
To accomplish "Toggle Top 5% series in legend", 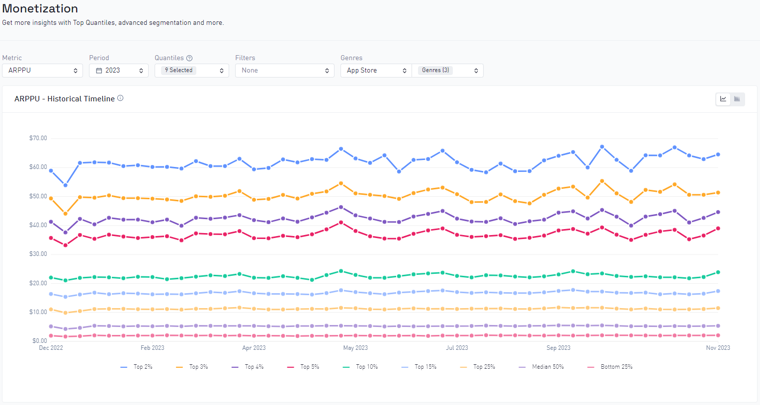I will [303, 367].
